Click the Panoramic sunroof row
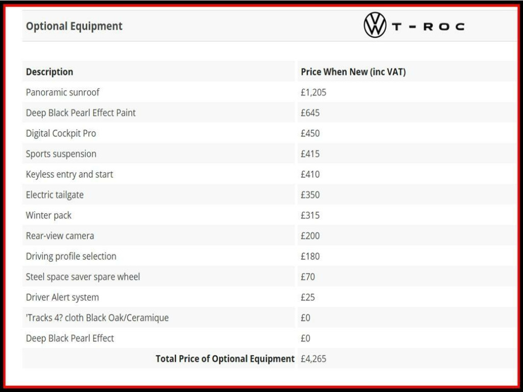523x392 pixels. pyautogui.click(x=63, y=92)
